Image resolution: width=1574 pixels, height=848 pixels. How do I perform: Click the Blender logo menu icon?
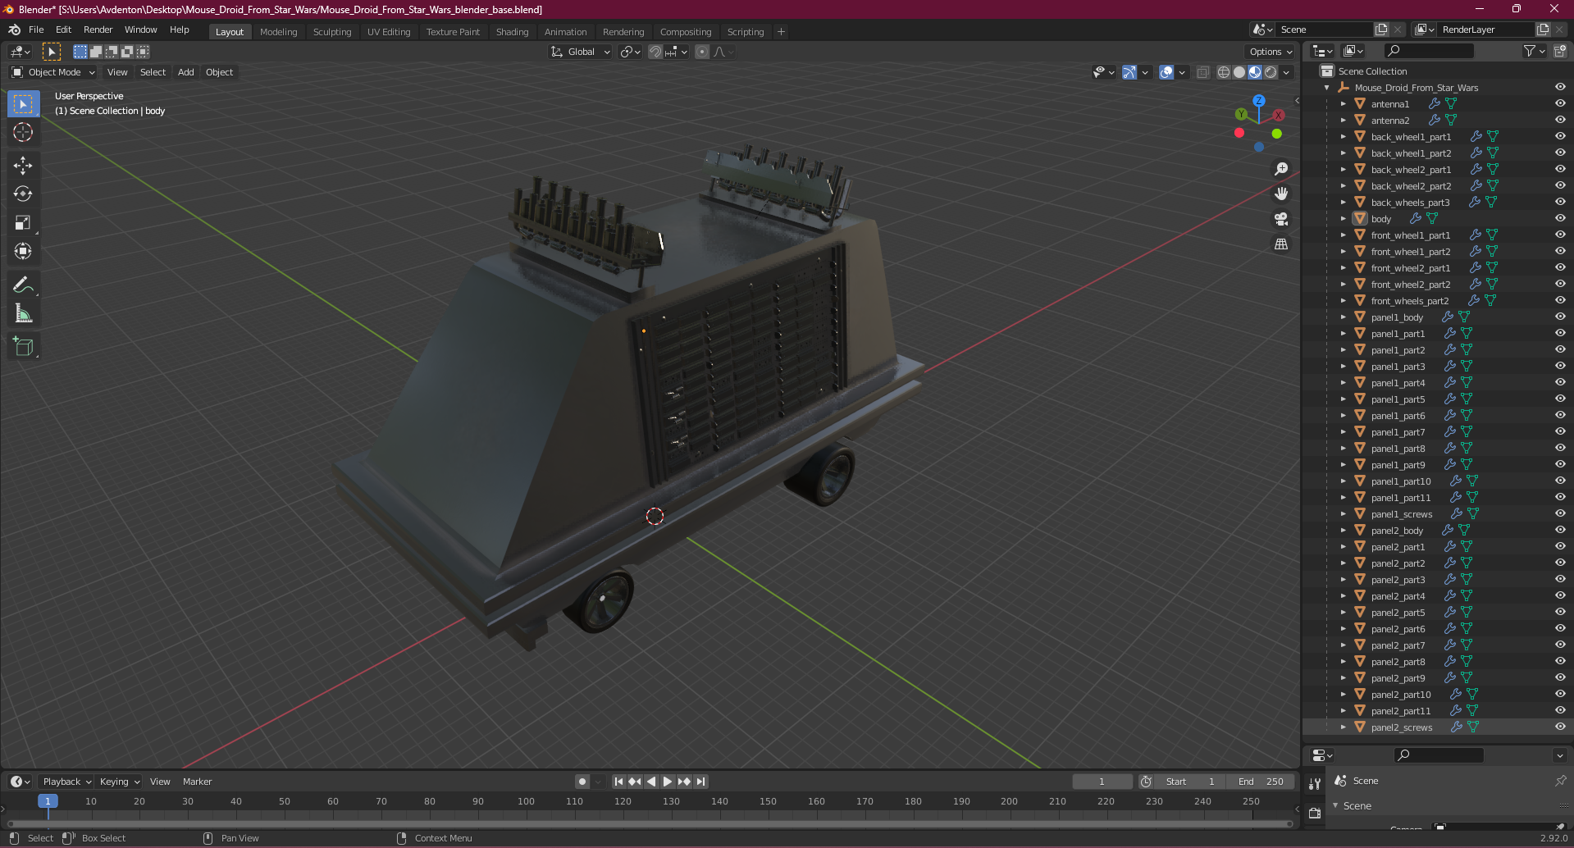click(x=14, y=30)
